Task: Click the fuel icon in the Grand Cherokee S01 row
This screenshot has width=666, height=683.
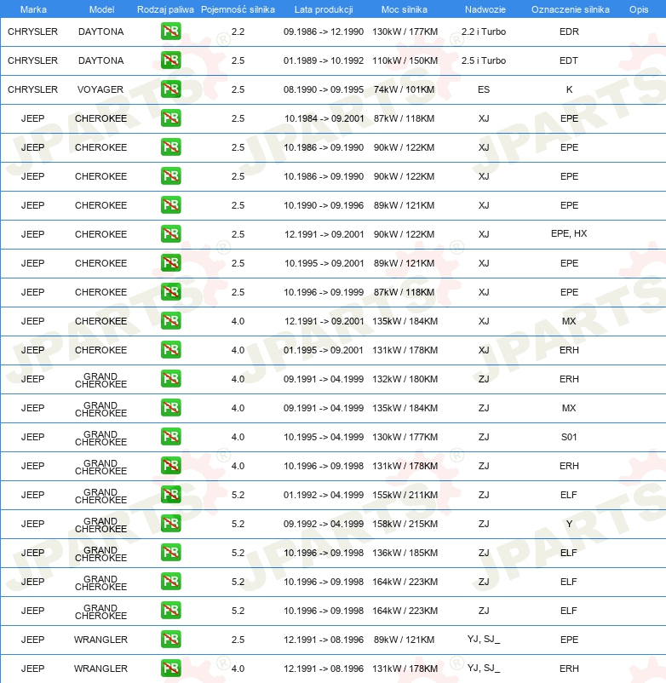Action: click(170, 437)
